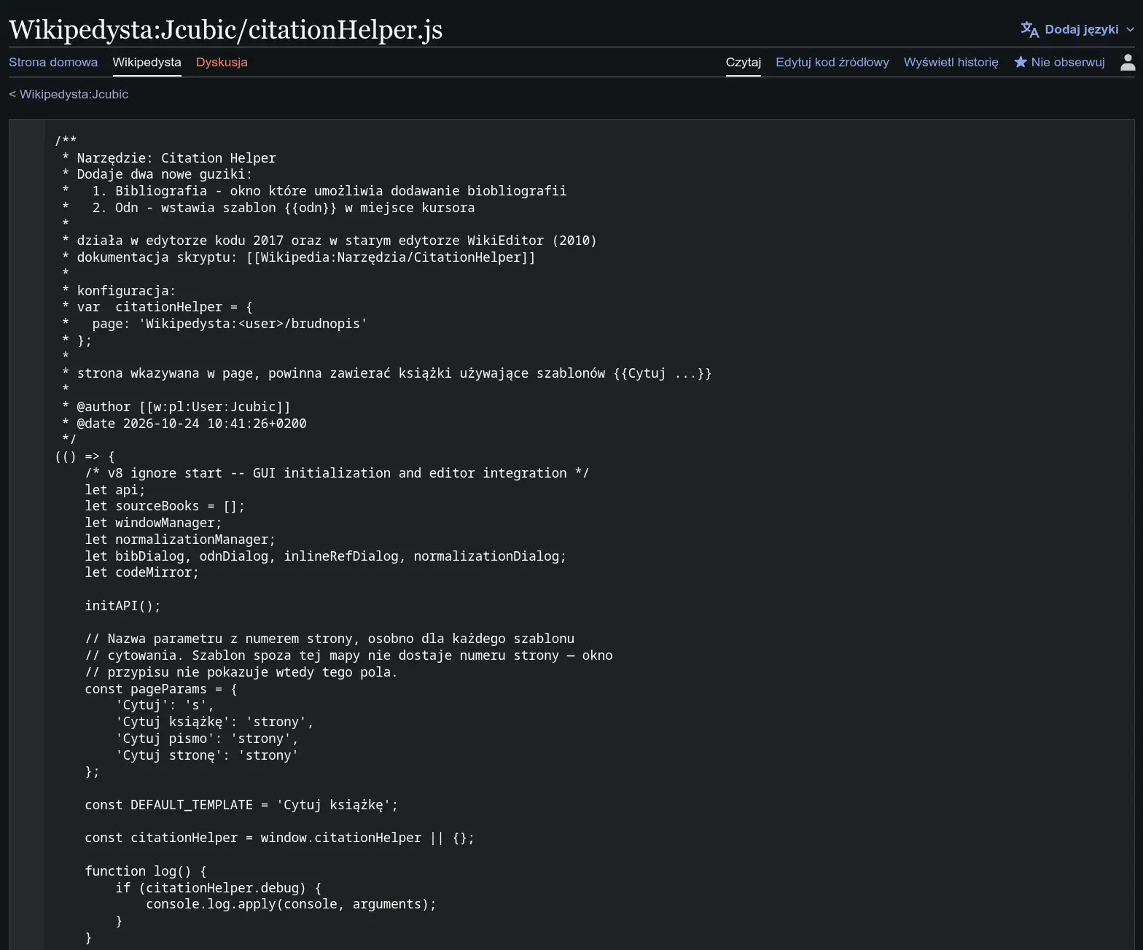Viewport: 1143px width, 950px height.
Task: Click the '* konfiguracja:' comment line
Action: coord(119,291)
